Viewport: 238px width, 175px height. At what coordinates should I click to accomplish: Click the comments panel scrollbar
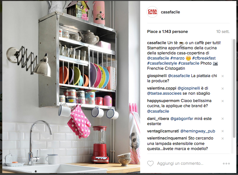click(234, 89)
